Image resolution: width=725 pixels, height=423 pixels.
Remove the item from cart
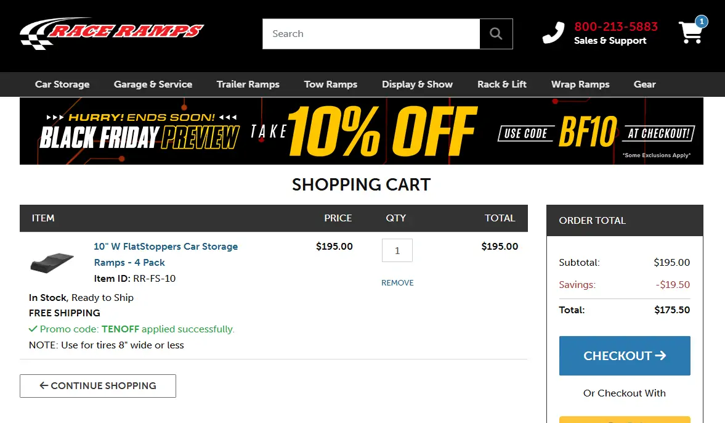397,283
